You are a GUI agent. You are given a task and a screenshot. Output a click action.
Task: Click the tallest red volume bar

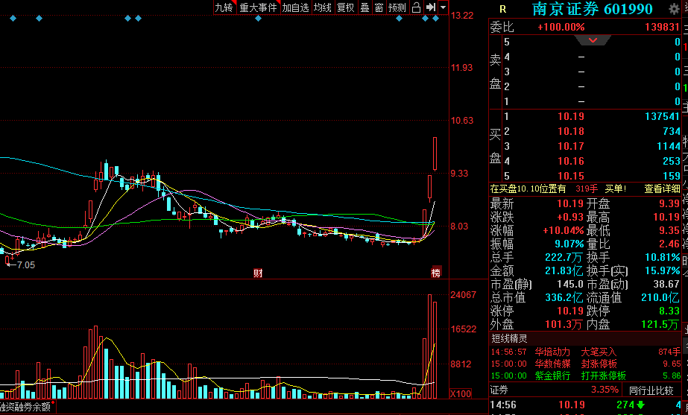click(430, 346)
